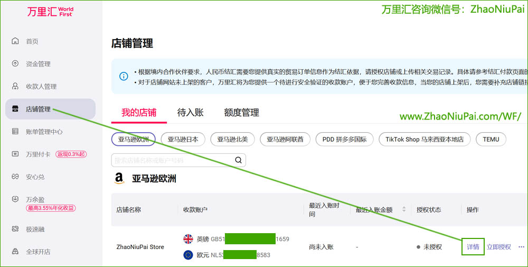
Task: Open 账单管理中心 in the sidebar
Action: pyautogui.click(x=44, y=132)
